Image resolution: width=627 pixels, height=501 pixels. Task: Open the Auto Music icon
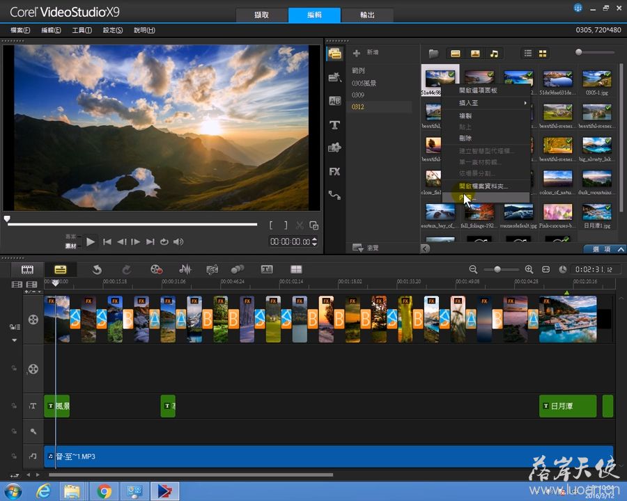pyautogui.click(x=212, y=270)
